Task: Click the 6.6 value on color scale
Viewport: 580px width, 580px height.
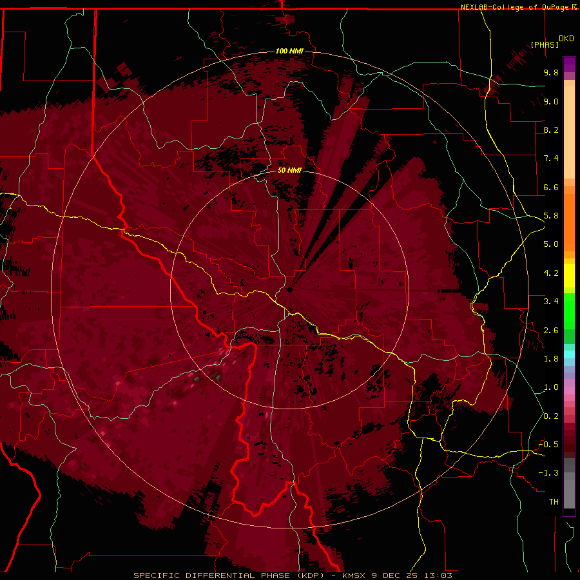Action: tap(551, 187)
